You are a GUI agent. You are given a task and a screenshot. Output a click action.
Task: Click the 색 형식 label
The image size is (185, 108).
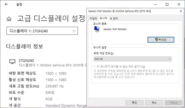click(x=15, y=99)
